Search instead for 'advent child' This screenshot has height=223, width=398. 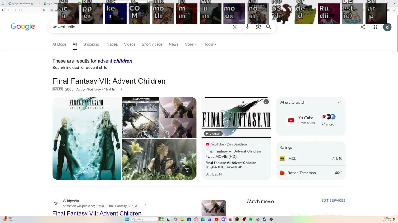click(x=96, y=68)
